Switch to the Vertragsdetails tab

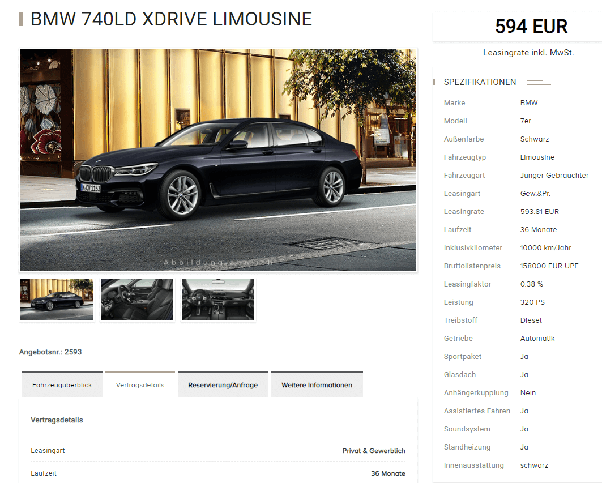140,384
